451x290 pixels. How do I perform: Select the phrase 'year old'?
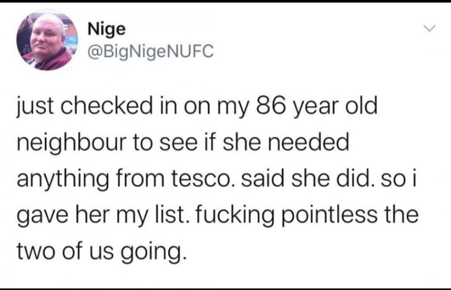(x=336, y=107)
